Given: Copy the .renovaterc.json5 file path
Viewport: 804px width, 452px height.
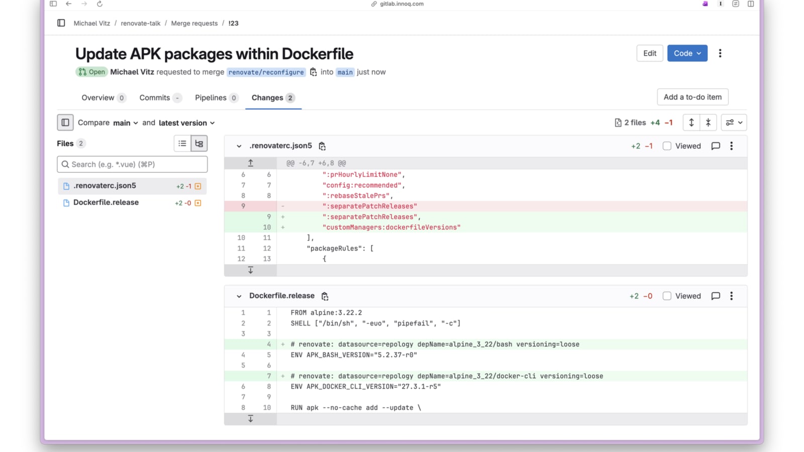Looking at the screenshot, I should pos(322,146).
